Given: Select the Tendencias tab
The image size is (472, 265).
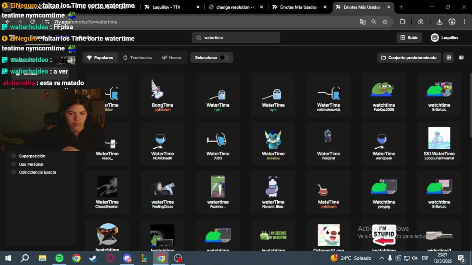Looking at the screenshot, I should point(137,57).
